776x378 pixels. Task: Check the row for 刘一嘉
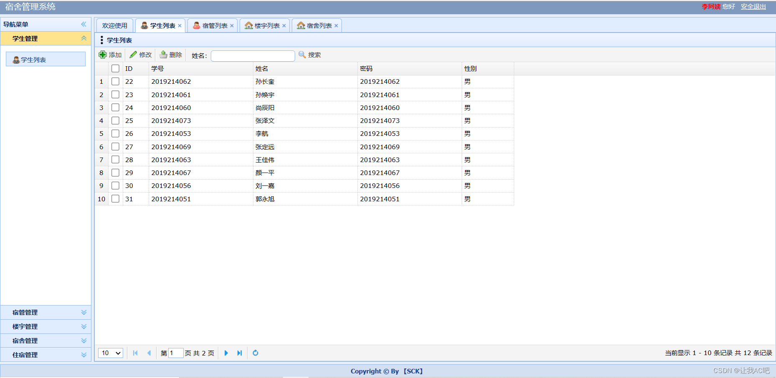tap(116, 185)
